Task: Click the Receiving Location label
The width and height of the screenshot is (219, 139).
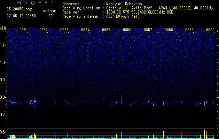Action: point(81,8)
